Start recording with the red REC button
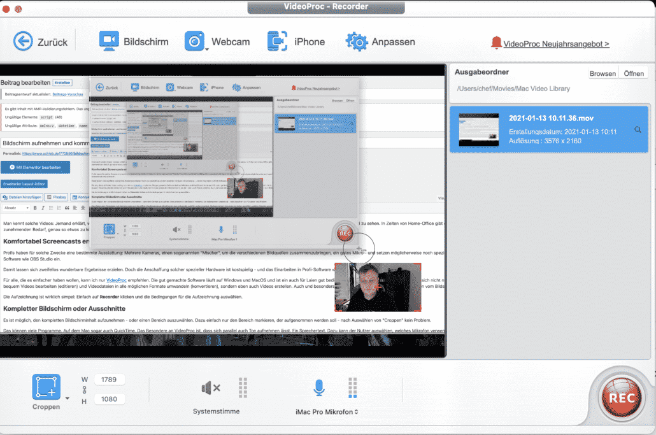656x435 pixels. point(621,398)
